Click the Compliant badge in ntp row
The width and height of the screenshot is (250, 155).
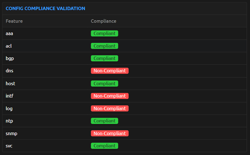[105, 121]
